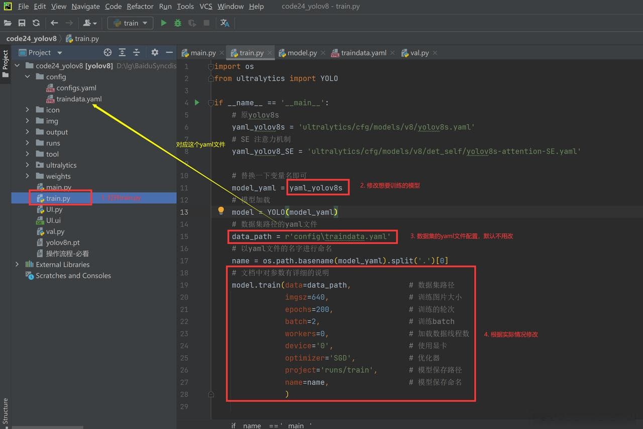Click the Run with Coverage icon
The image size is (643, 429).
pyautogui.click(x=192, y=23)
